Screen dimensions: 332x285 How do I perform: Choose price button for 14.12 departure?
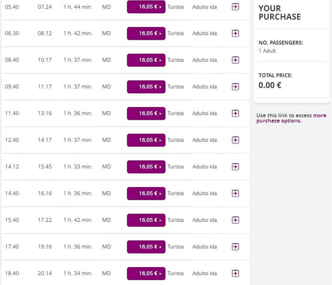click(146, 167)
